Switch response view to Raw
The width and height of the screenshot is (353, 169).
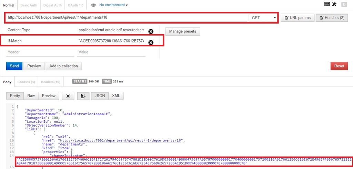(x=31, y=96)
